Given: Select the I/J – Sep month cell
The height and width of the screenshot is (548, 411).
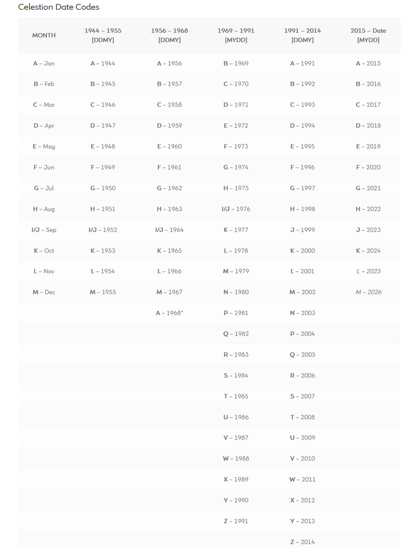Looking at the screenshot, I should [44, 229].
